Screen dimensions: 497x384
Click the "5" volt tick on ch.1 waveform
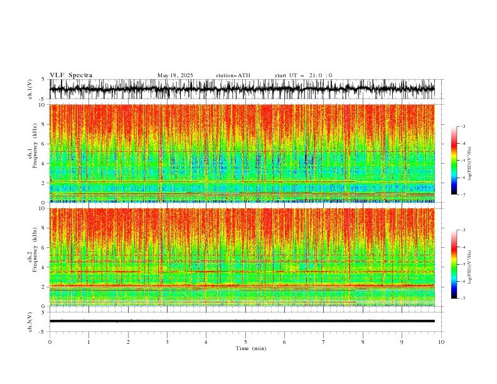44,79
